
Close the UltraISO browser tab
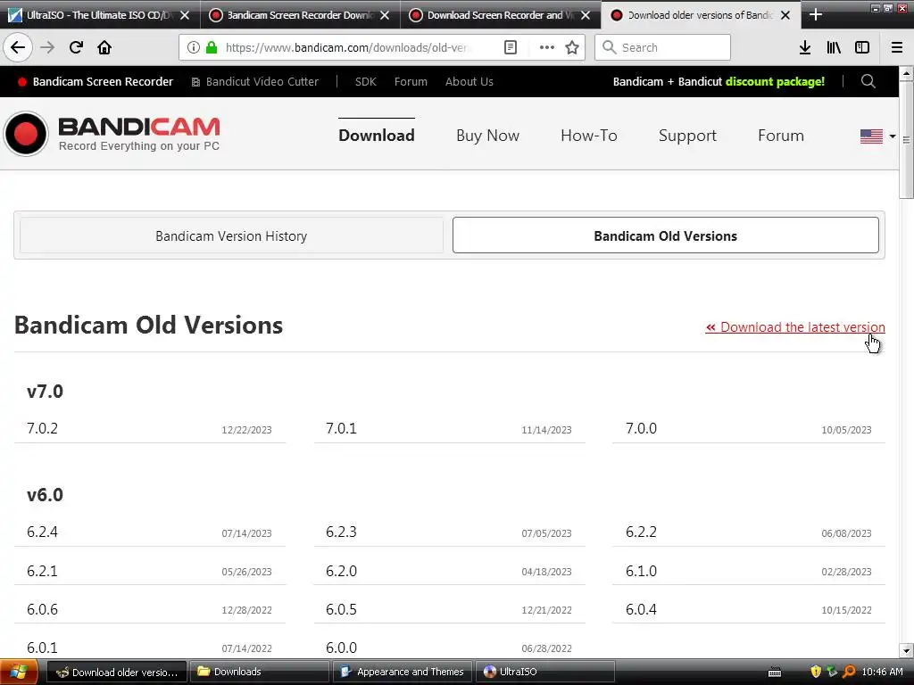(185, 15)
